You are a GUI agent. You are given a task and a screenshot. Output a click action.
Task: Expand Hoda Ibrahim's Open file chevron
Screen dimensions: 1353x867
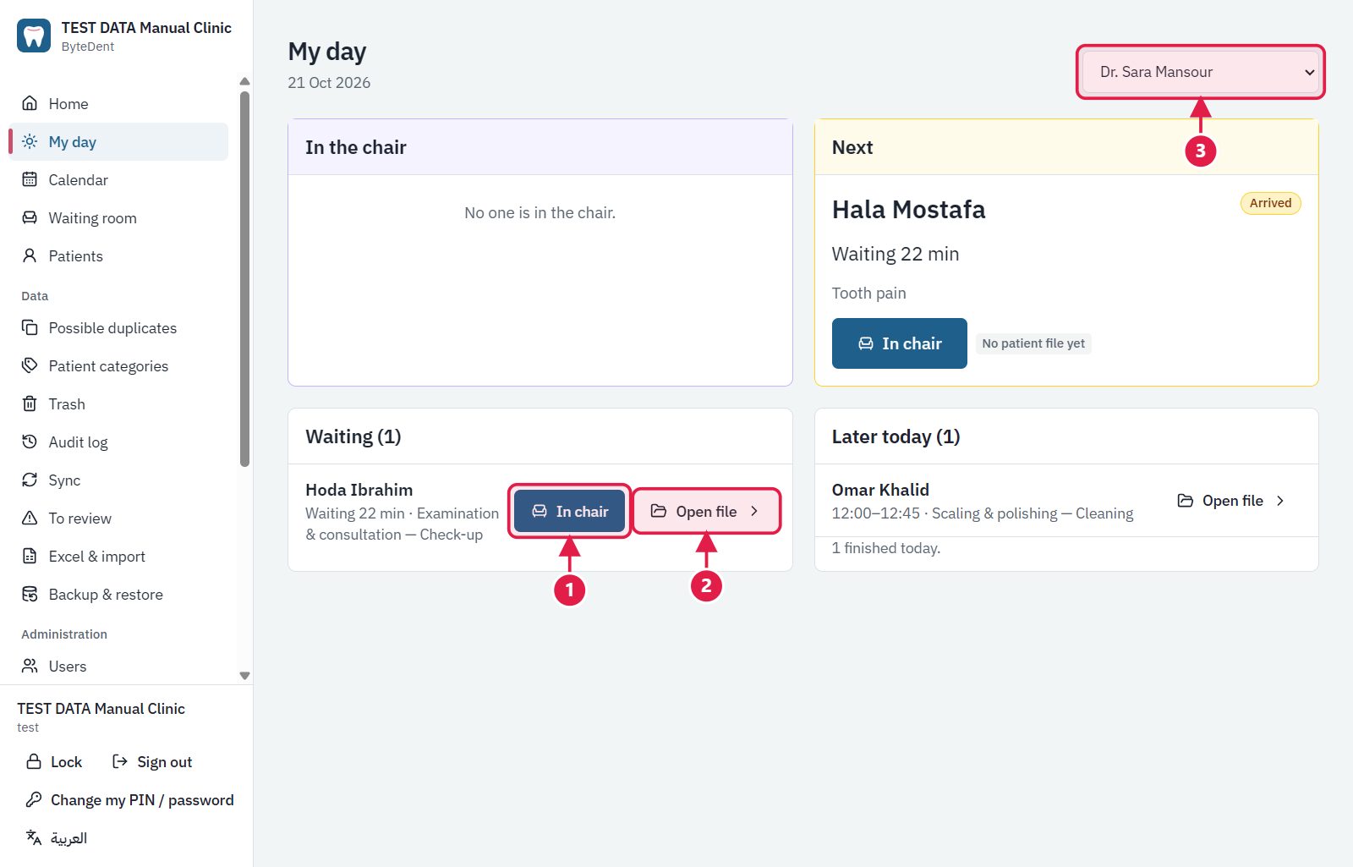(754, 511)
